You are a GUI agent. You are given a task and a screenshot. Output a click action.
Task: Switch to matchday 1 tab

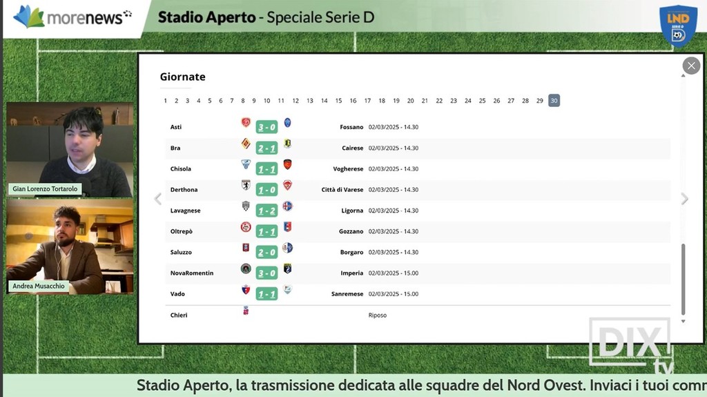click(166, 101)
